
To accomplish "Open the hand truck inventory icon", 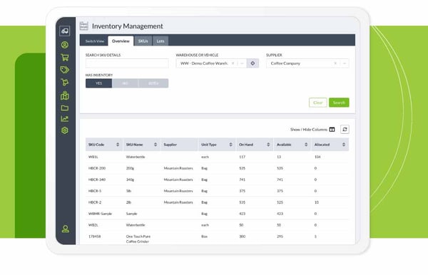I will click(65, 83).
